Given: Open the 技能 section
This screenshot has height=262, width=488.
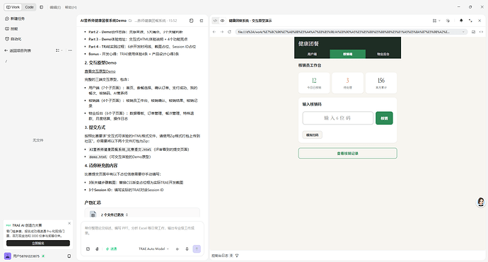Looking at the screenshot, I should pos(11,28).
